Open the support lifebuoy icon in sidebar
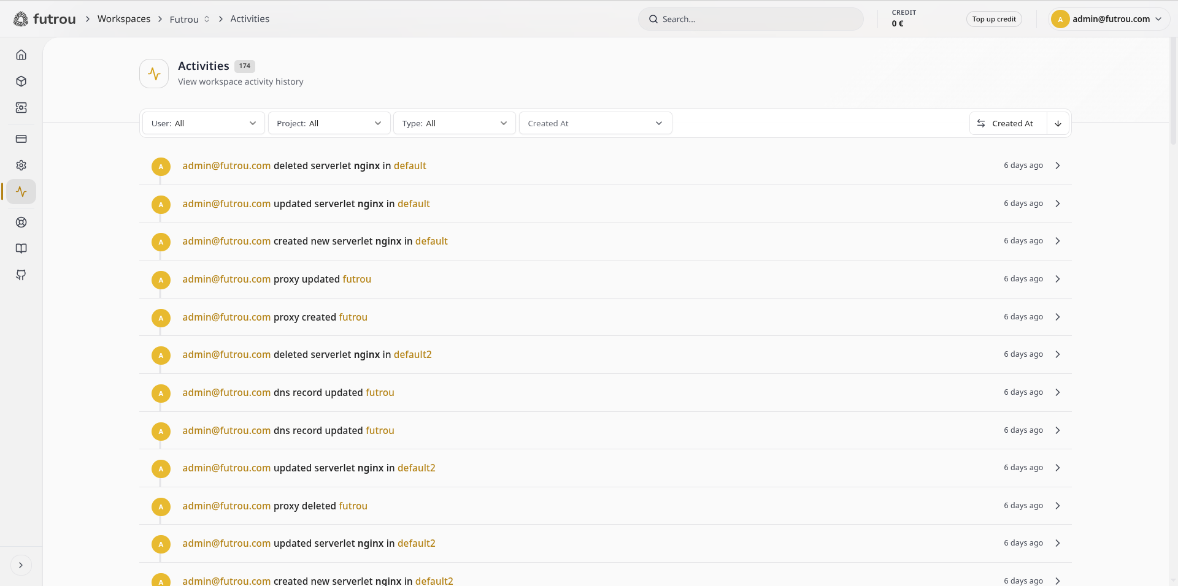Image resolution: width=1178 pixels, height=586 pixels. coord(21,223)
